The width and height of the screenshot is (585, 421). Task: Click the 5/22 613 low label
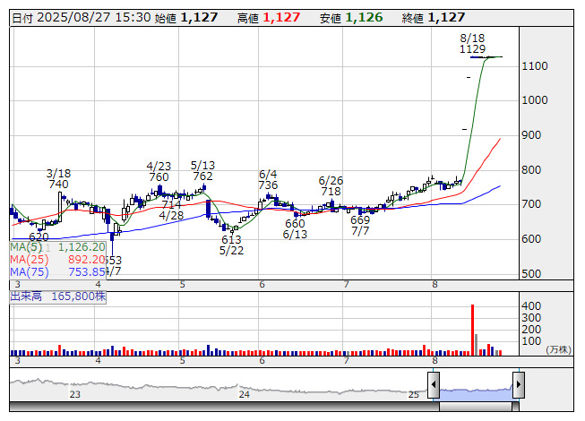(x=231, y=245)
